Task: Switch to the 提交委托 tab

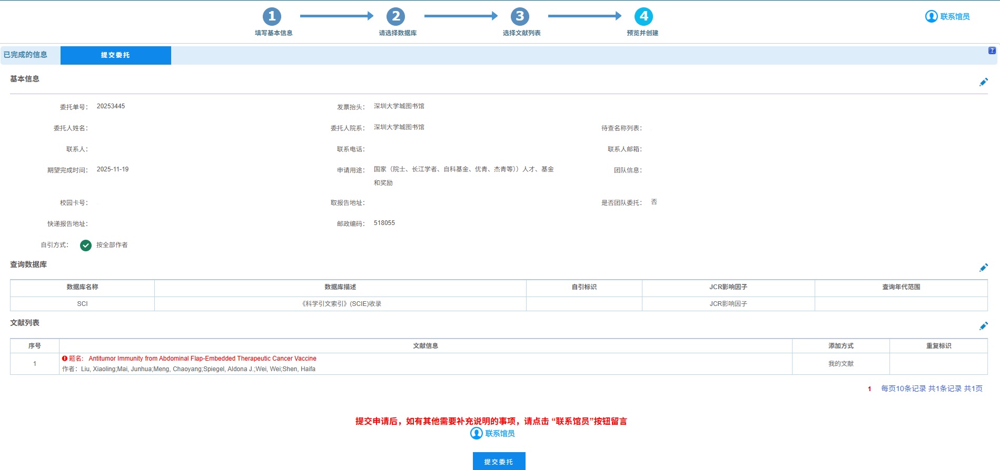Action: click(115, 55)
